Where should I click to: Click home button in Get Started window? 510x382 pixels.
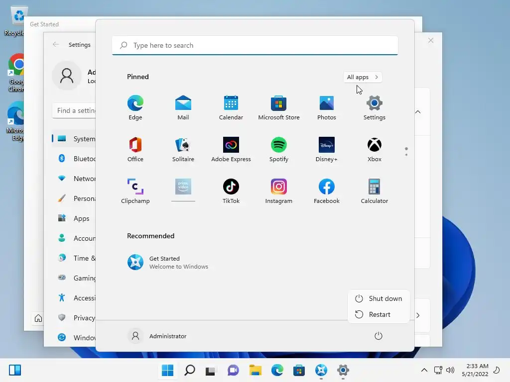click(38, 318)
